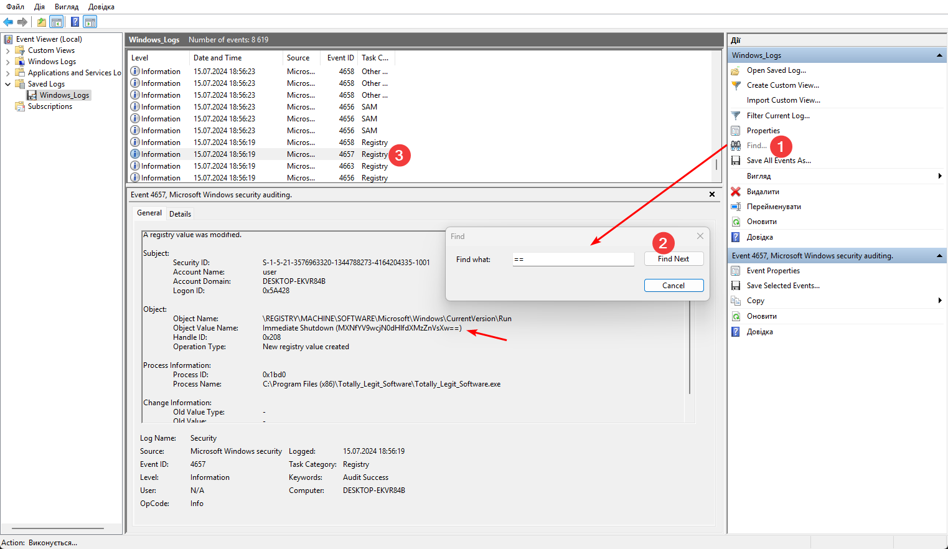Expand the Copy submenu in actions pane

(939, 301)
